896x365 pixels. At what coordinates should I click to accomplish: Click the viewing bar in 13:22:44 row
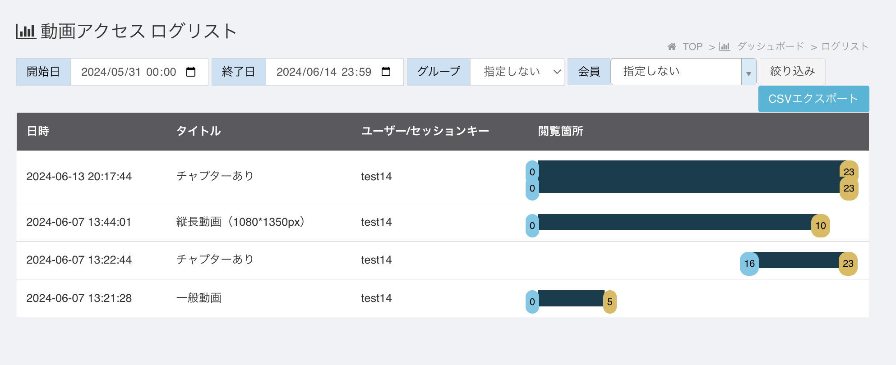click(x=799, y=260)
